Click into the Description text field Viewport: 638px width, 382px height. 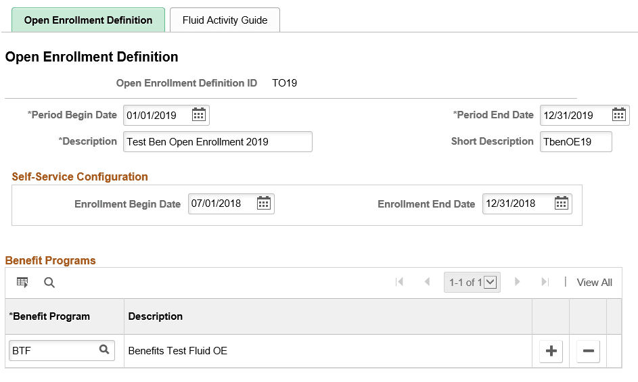click(x=217, y=142)
